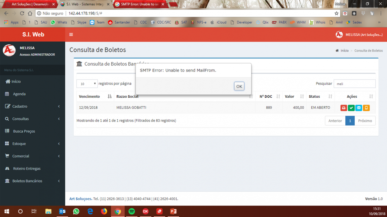Sort by Vencimento column
Screen dimensions: 387x217
click(95, 96)
